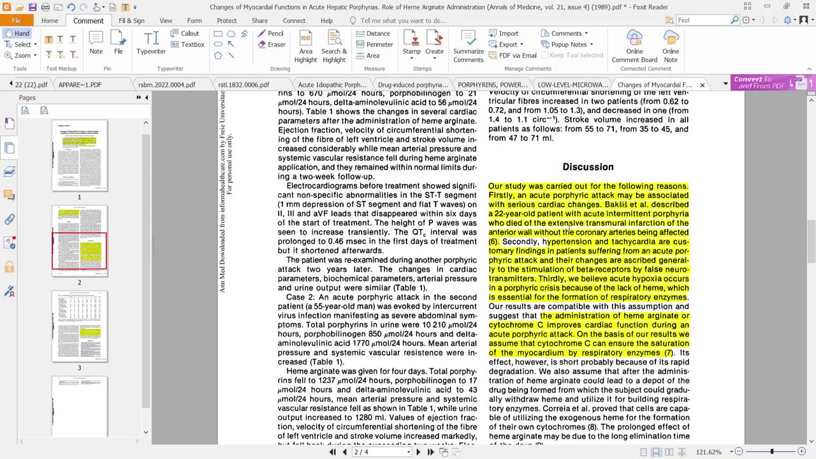
Task: Select the Textbox tool
Action: (x=187, y=45)
